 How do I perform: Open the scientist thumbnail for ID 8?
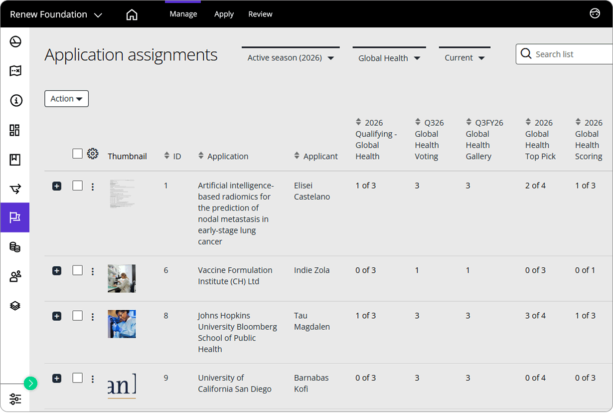122,324
